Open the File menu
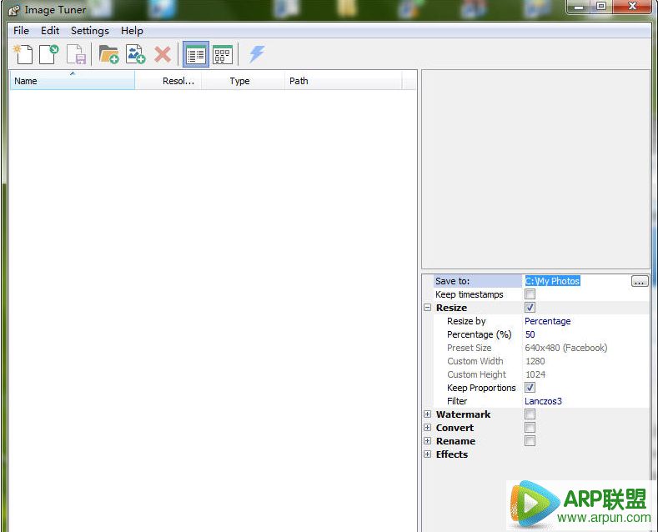The height and width of the screenshot is (532, 658). click(x=21, y=31)
